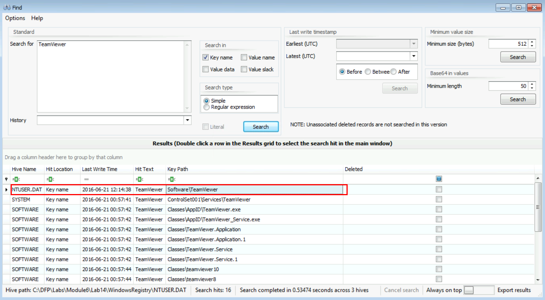Click the results scrollbar down arrow

pyautogui.click(x=538, y=280)
